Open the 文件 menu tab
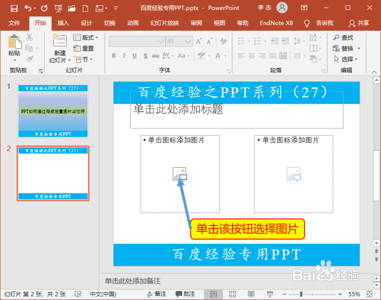This screenshot has width=381, height=300. point(14,23)
